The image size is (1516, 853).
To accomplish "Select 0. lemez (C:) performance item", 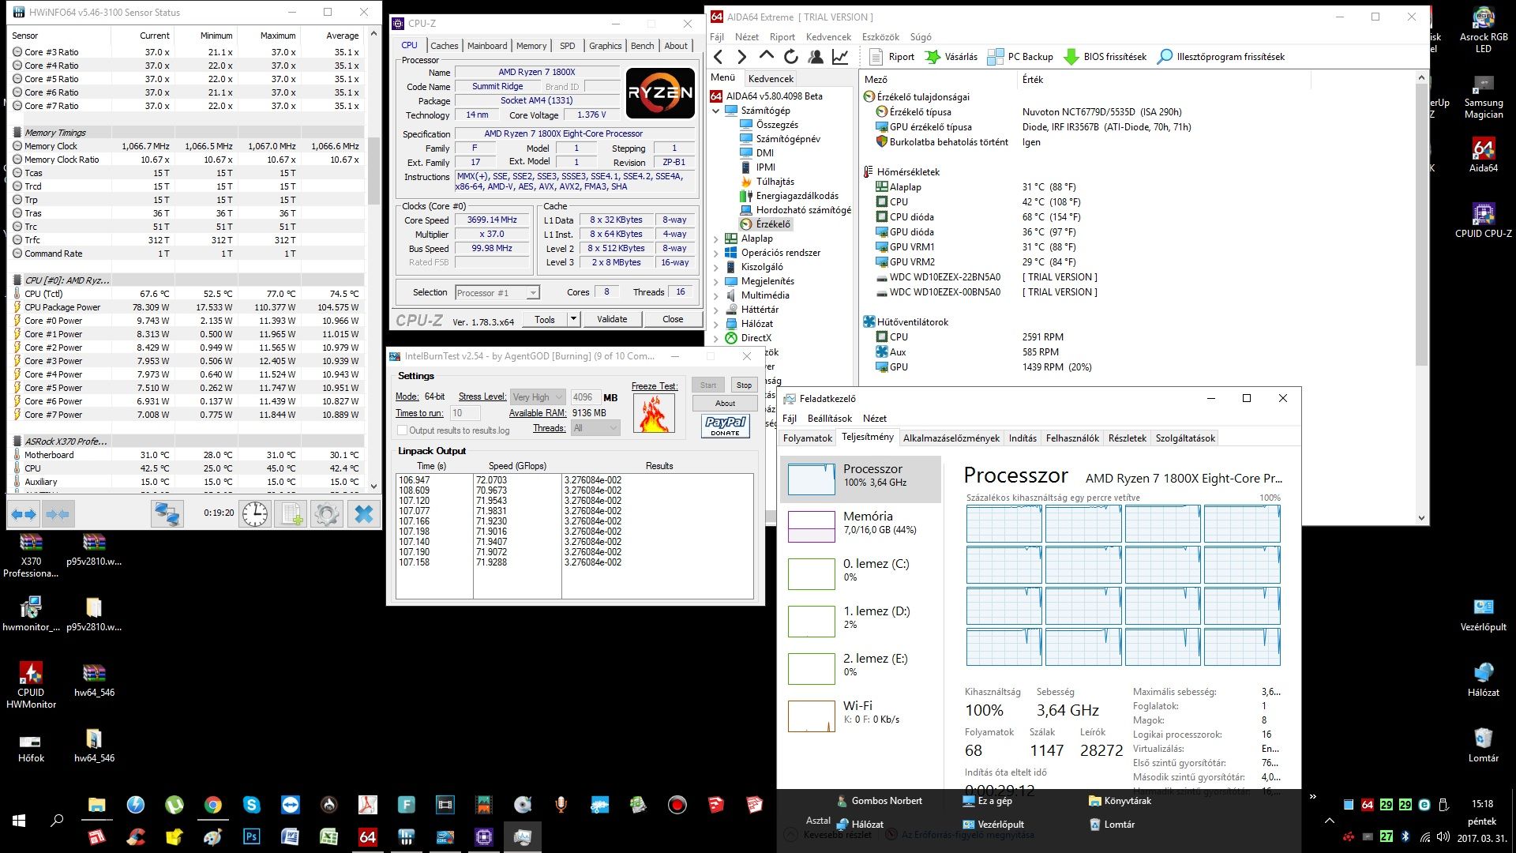I will point(861,573).
